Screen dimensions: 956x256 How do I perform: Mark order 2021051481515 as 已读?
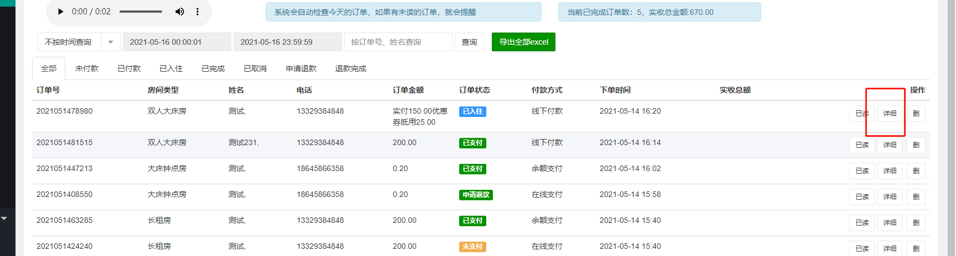coord(862,145)
